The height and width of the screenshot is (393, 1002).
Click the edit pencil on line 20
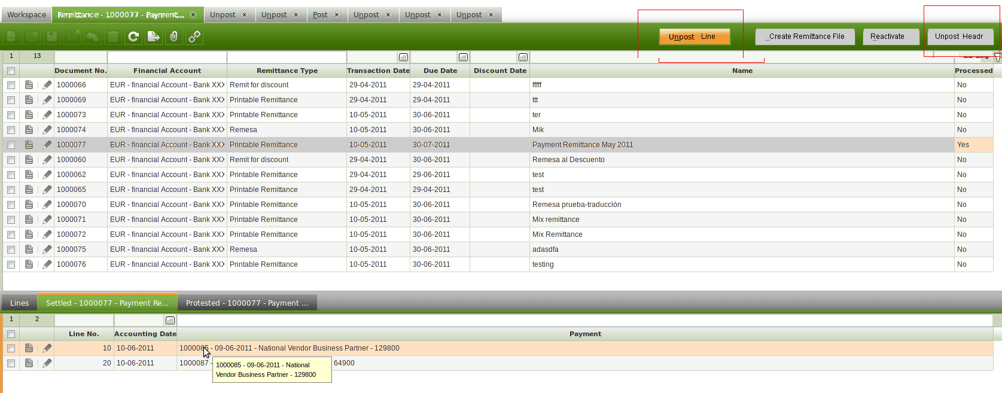[47, 363]
